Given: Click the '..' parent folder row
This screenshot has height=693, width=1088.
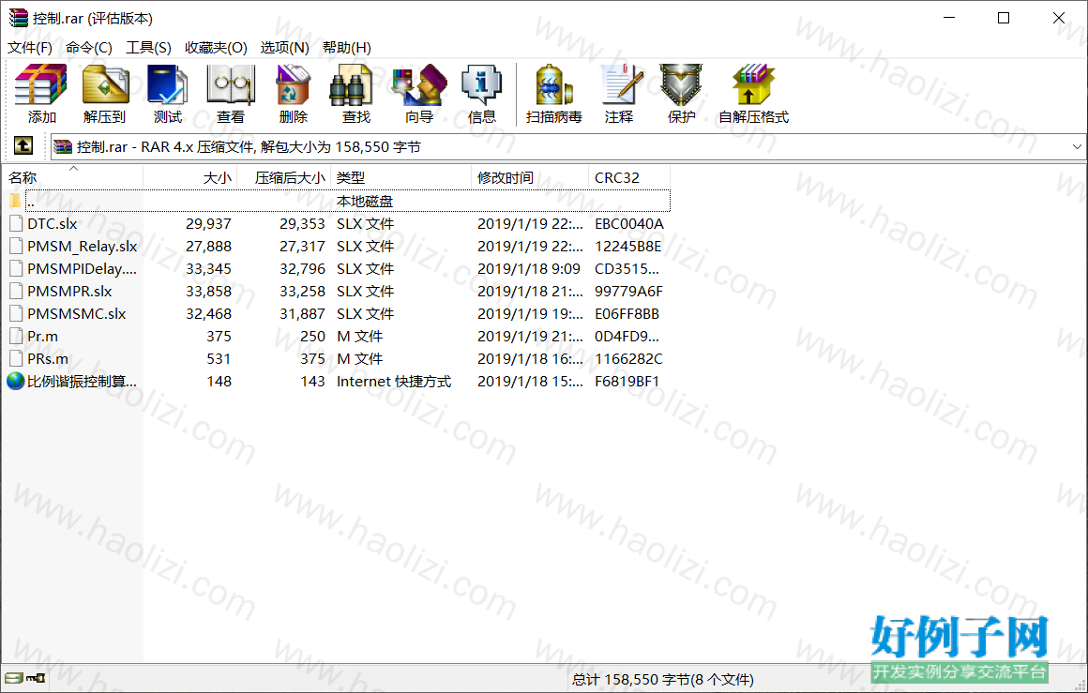Looking at the screenshot, I should 348,202.
